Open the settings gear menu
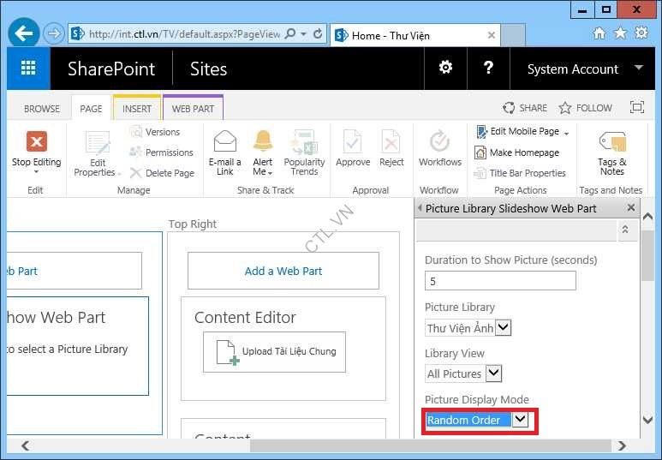662x460 pixels. tap(445, 69)
